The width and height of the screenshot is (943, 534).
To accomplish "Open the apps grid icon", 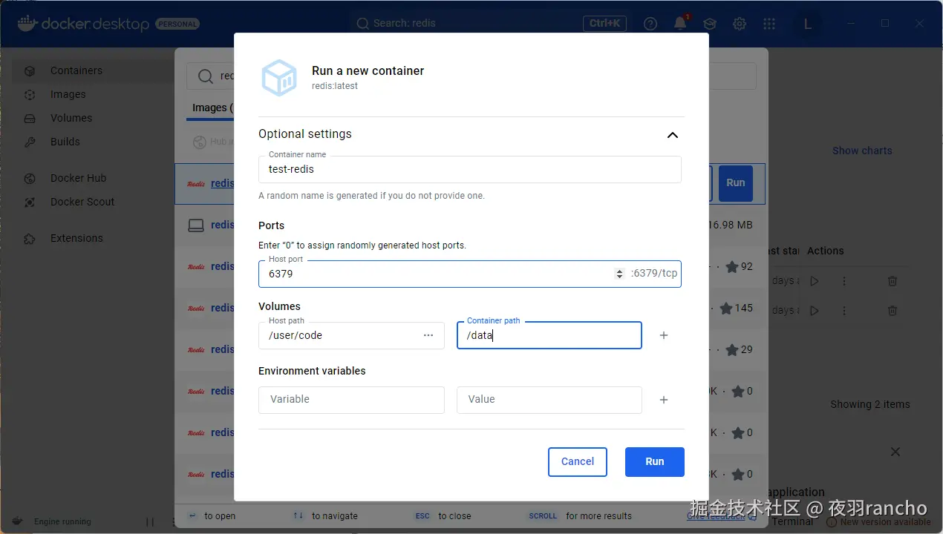I will coord(769,24).
